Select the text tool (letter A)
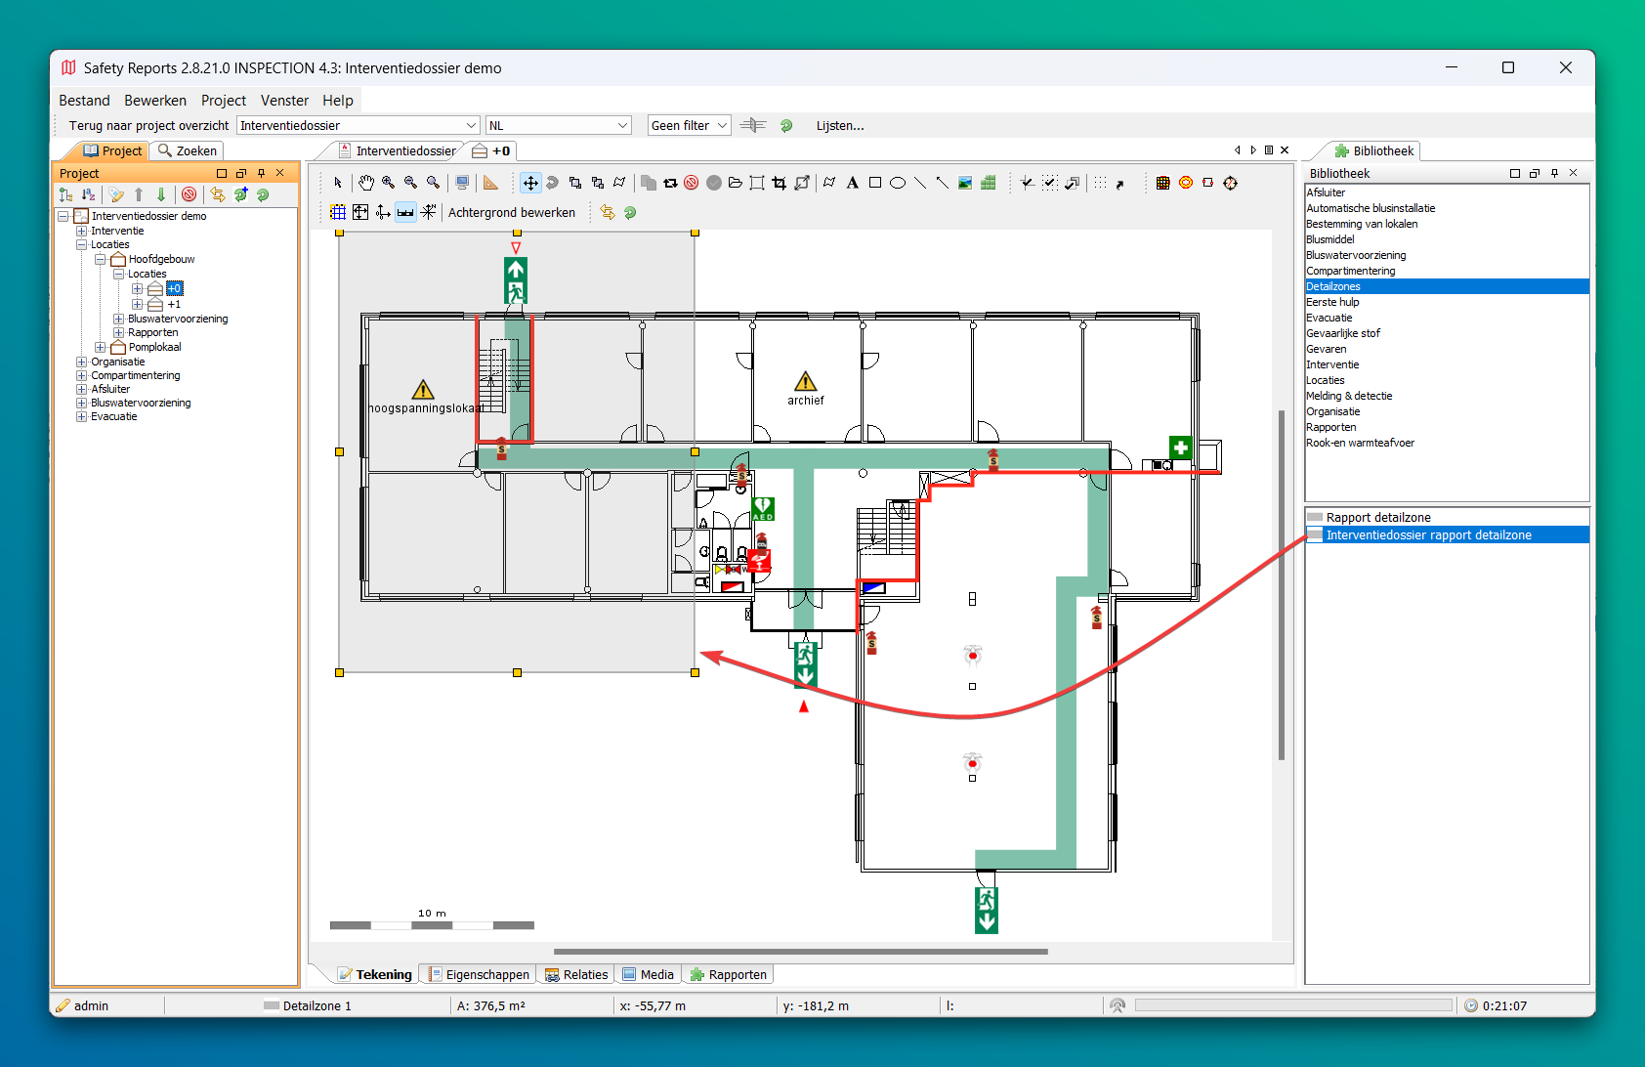 pos(852,183)
